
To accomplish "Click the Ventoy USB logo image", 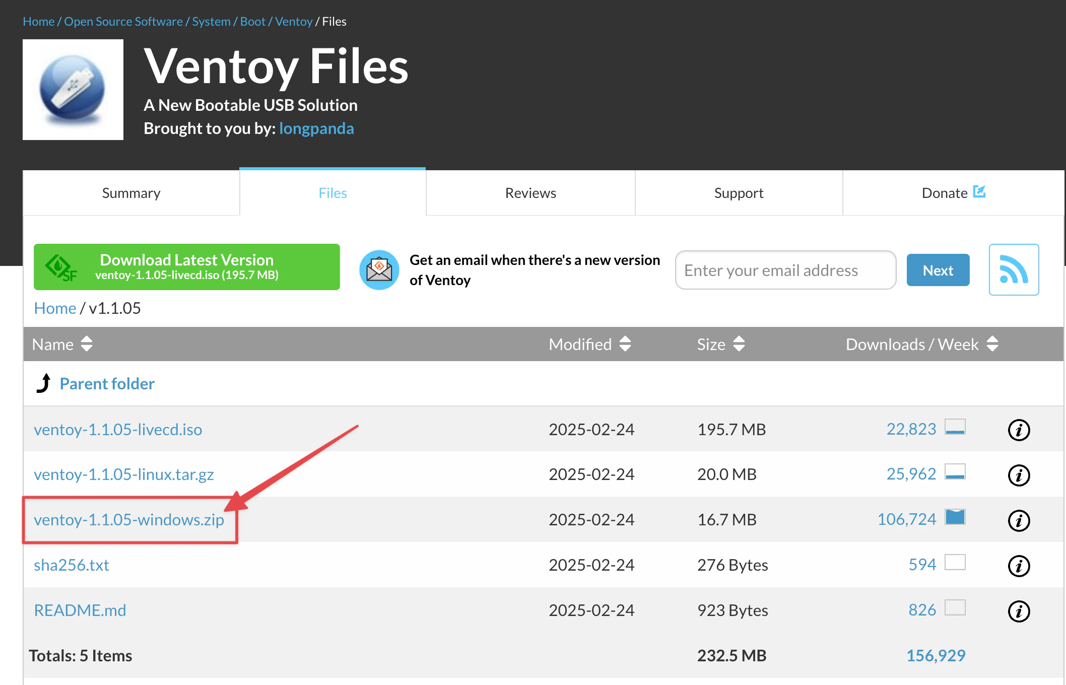I will pyautogui.click(x=73, y=90).
